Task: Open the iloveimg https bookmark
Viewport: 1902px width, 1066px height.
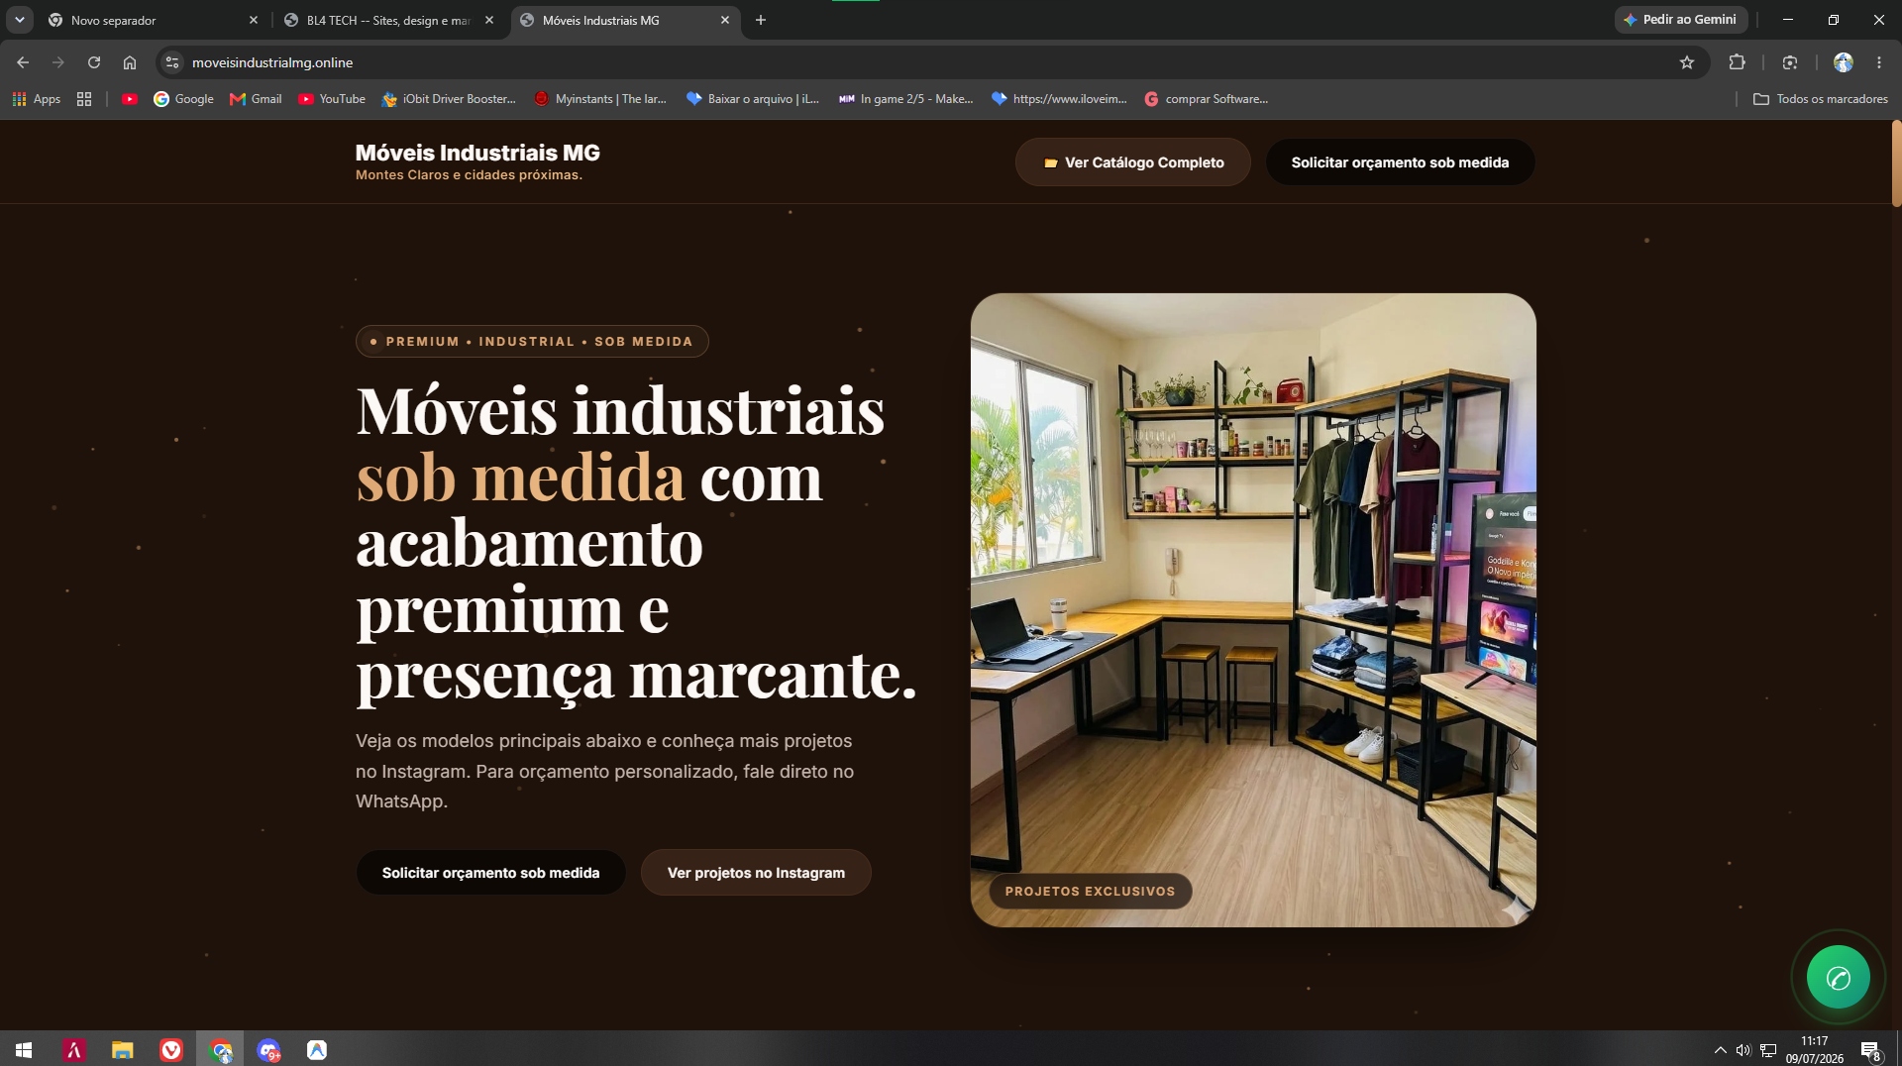Action: coord(1058,99)
